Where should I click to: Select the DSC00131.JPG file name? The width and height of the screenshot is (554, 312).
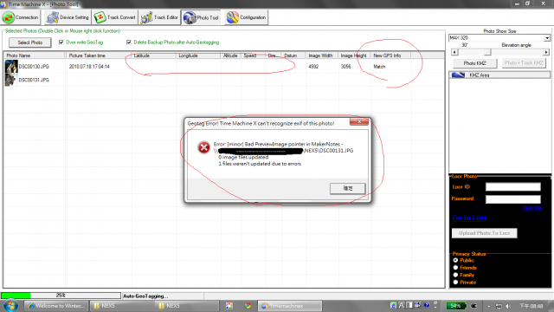(34, 80)
